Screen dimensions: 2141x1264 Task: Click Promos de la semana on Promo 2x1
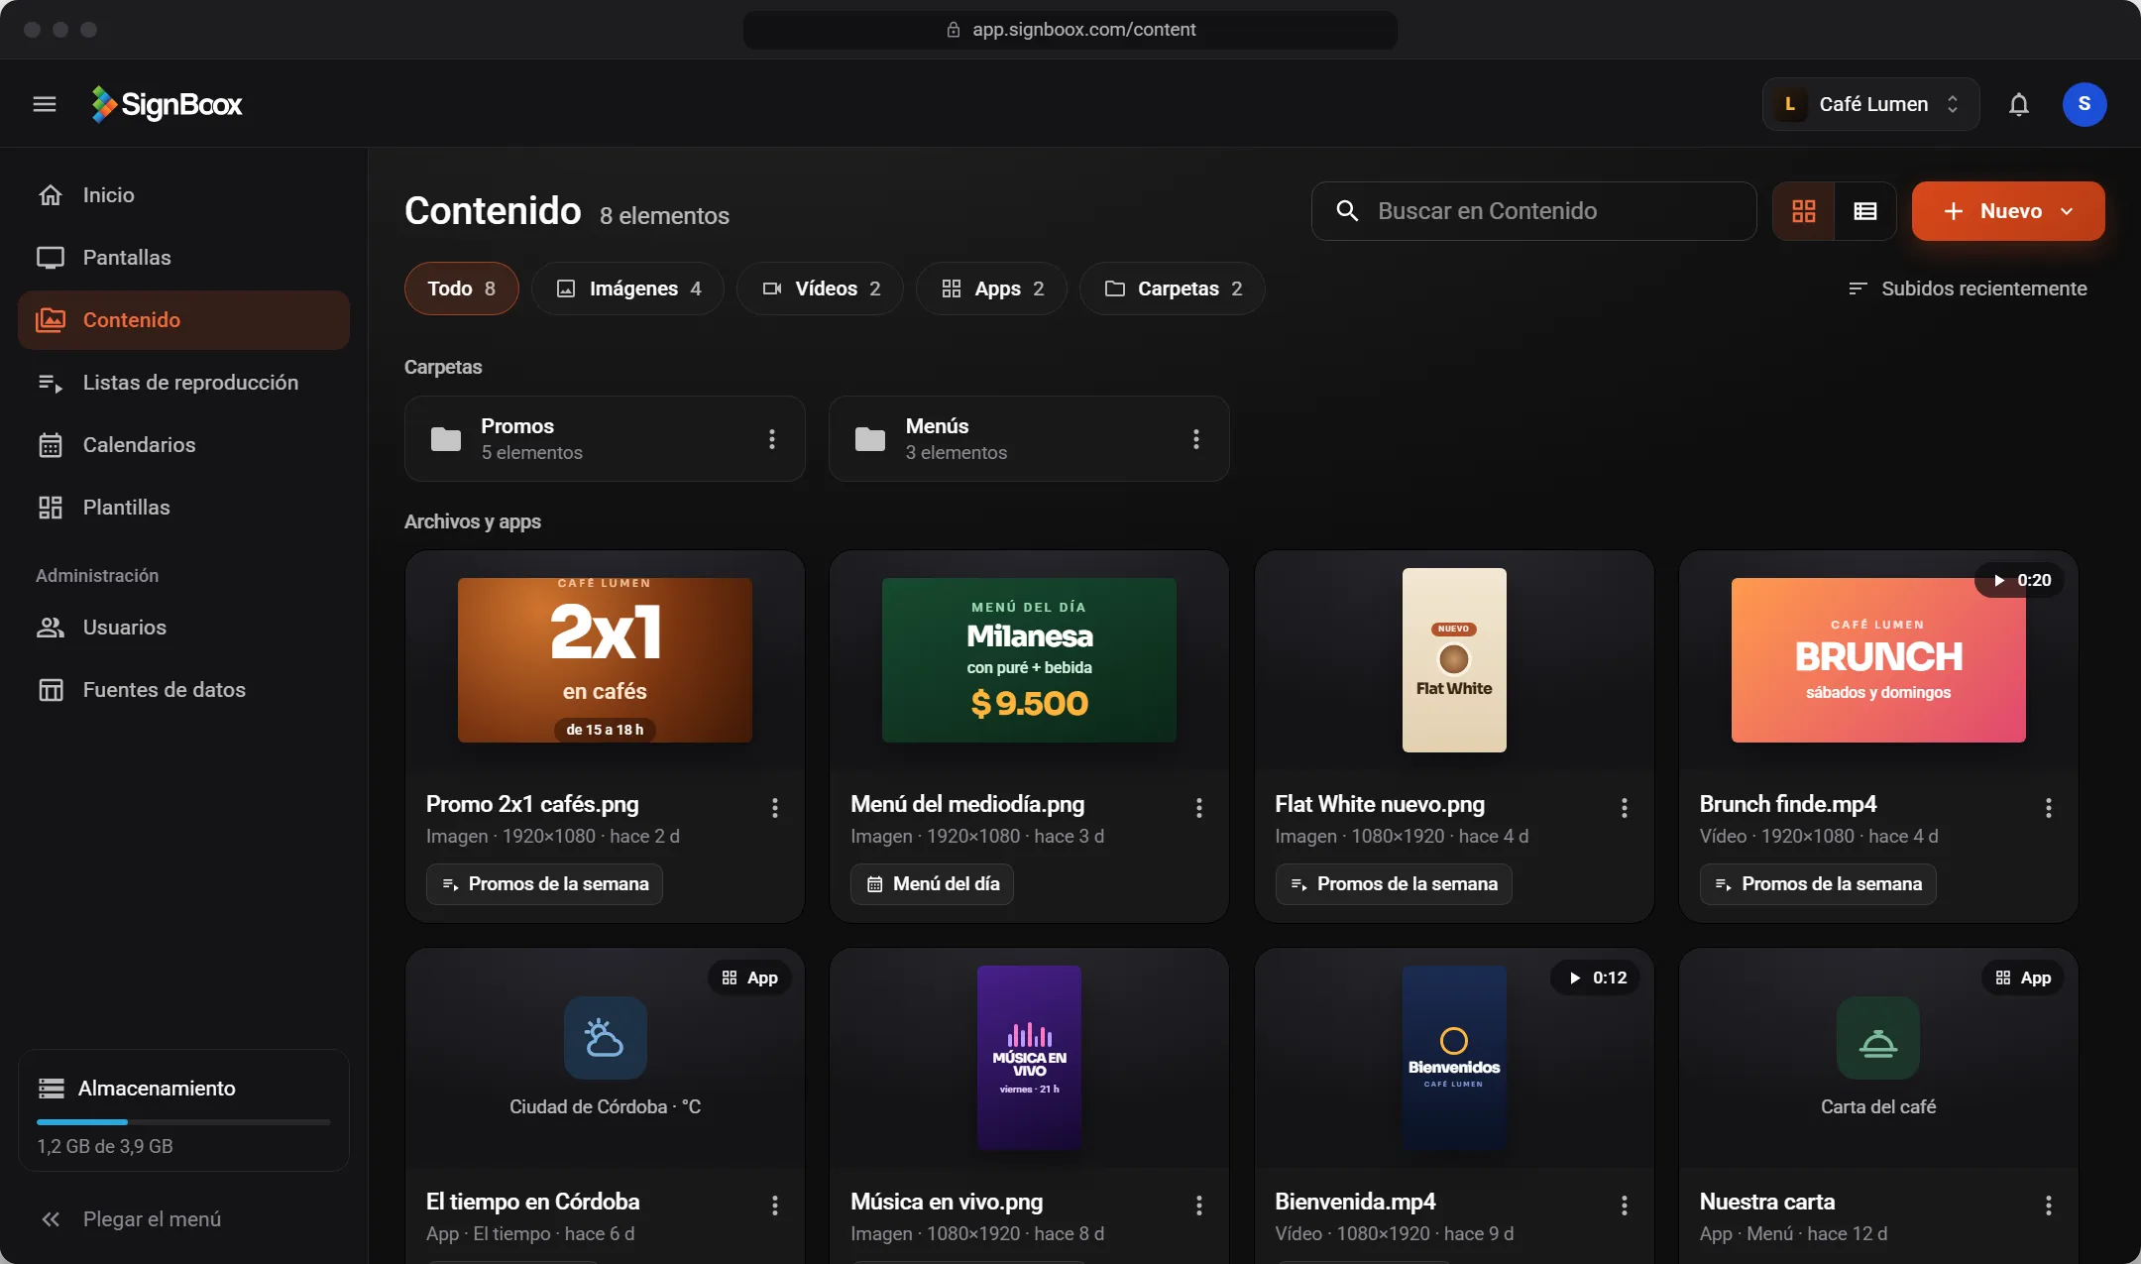(x=545, y=884)
